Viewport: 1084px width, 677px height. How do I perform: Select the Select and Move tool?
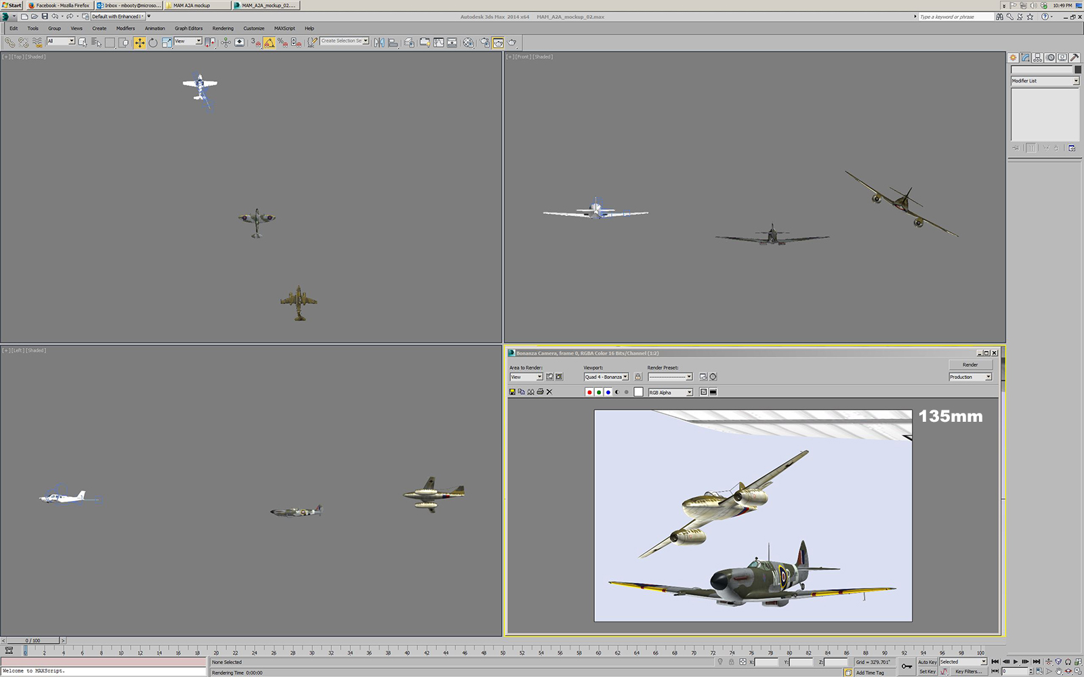click(140, 43)
